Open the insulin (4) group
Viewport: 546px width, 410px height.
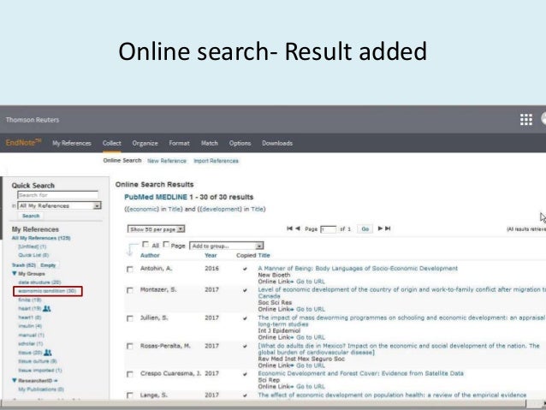pyautogui.click(x=30, y=326)
